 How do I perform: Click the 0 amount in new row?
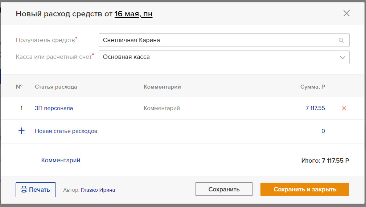click(323, 131)
